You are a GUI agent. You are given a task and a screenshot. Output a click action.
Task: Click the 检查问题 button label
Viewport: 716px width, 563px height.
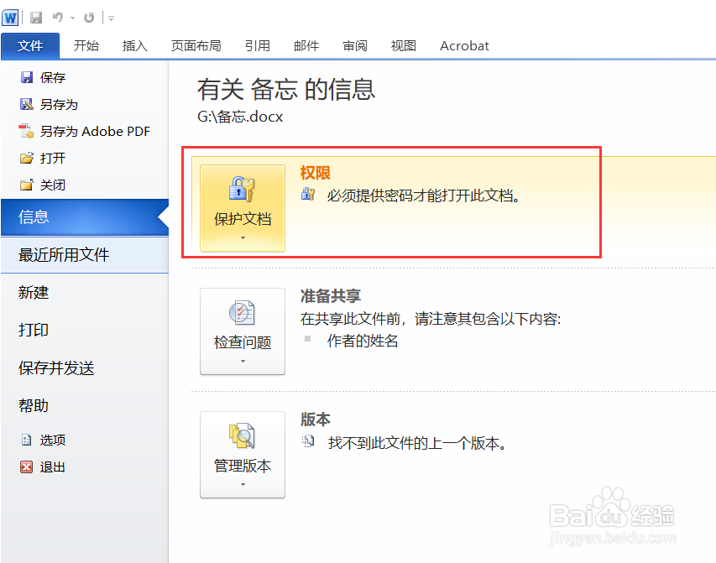point(243,342)
